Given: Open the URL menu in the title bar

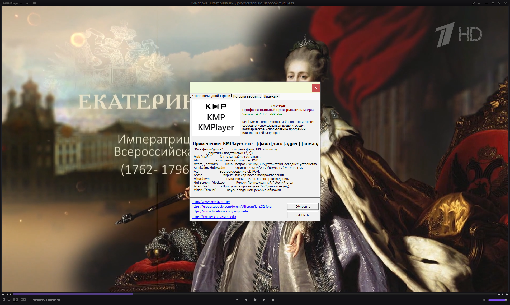Looking at the screenshot, I should coord(34,3).
